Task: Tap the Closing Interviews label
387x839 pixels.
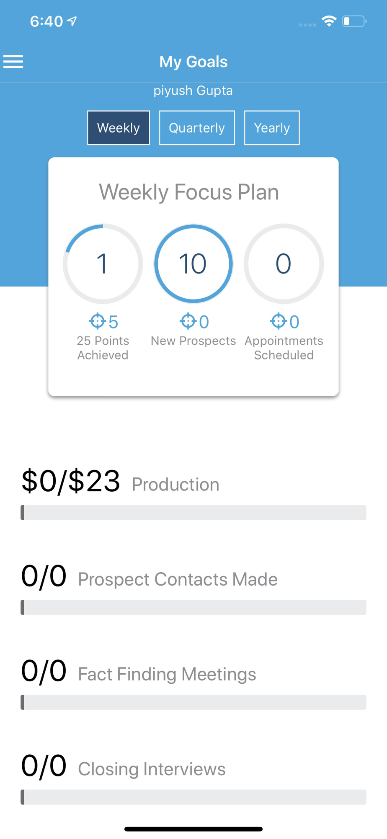Action: pyautogui.click(x=152, y=769)
